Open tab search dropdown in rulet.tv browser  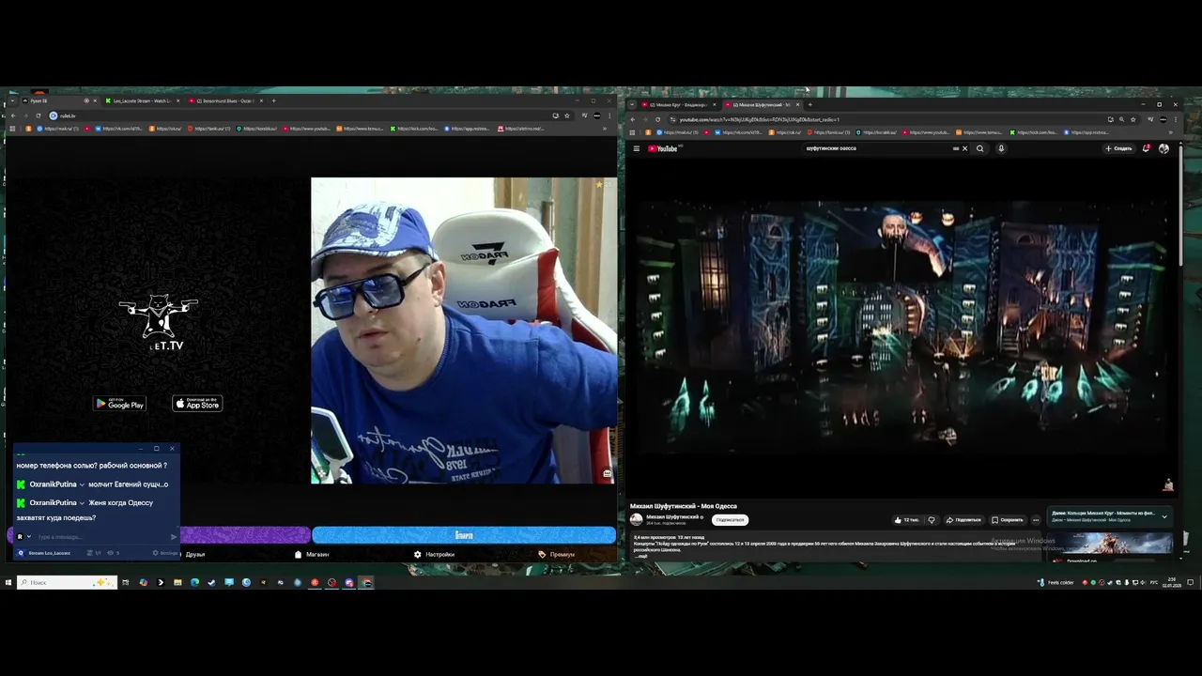12,100
